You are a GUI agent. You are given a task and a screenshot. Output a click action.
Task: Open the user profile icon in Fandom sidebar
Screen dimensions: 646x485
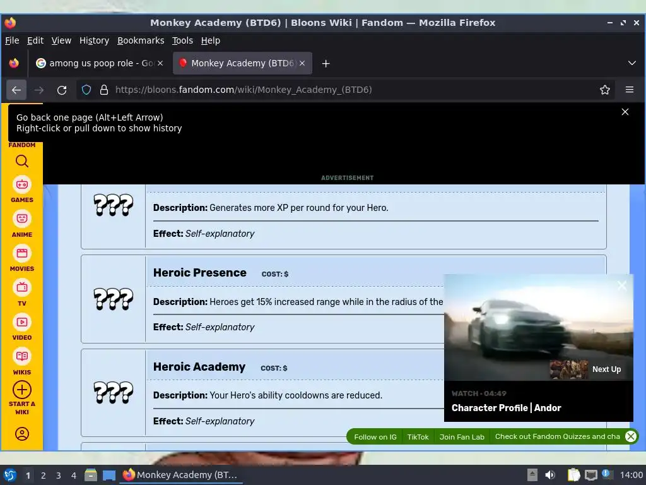pyautogui.click(x=22, y=434)
